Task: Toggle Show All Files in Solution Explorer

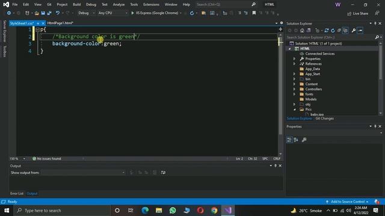Action: point(345,31)
